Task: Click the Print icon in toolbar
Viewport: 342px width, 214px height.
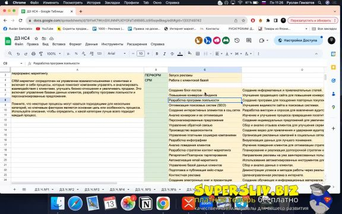Action: click(x=33, y=53)
